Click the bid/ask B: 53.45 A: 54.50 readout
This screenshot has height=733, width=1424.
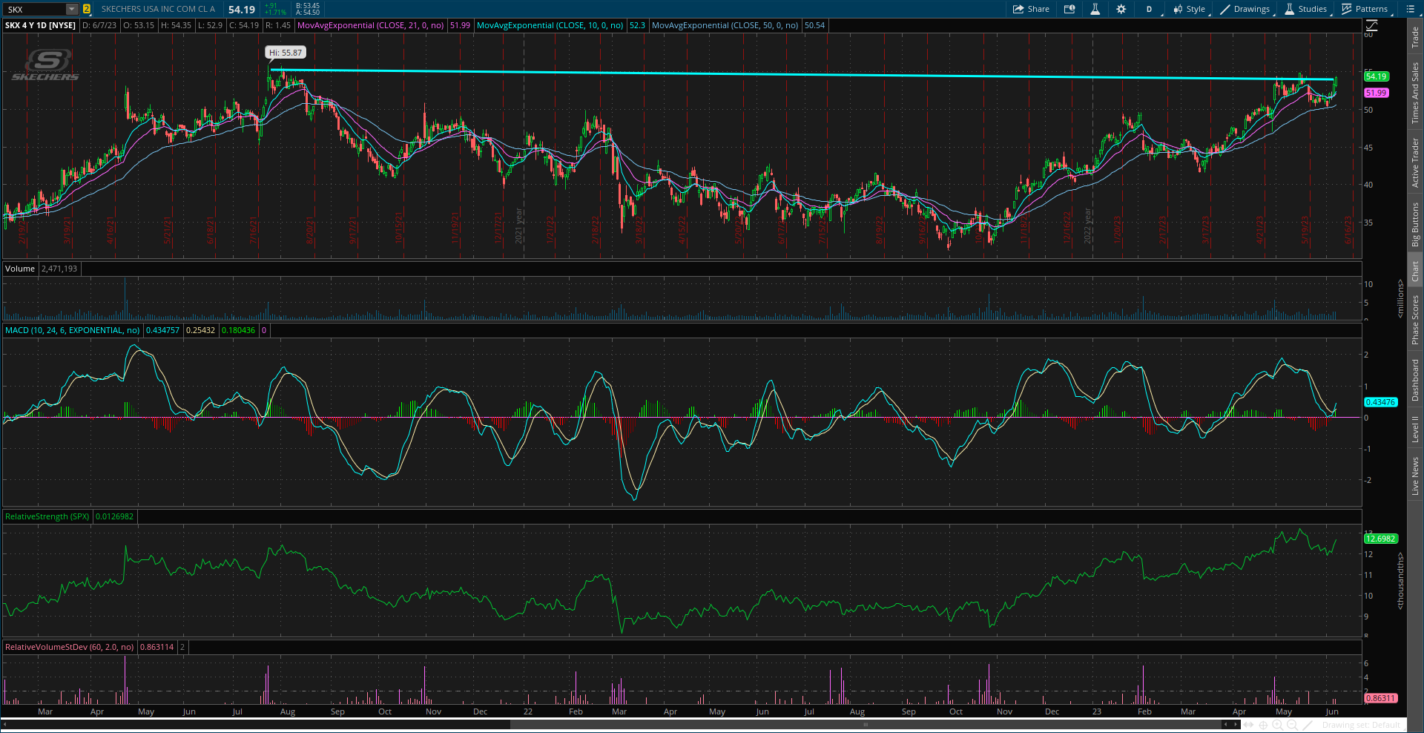click(308, 9)
